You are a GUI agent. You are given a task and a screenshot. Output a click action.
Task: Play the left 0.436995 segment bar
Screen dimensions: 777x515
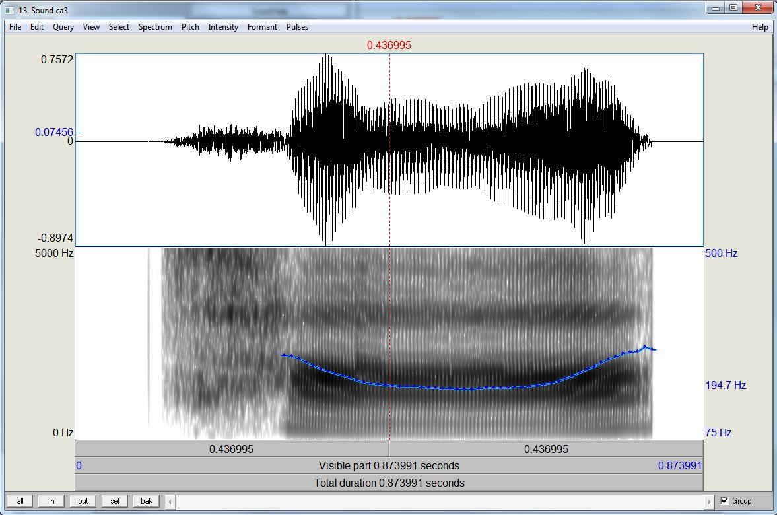pyautogui.click(x=232, y=449)
